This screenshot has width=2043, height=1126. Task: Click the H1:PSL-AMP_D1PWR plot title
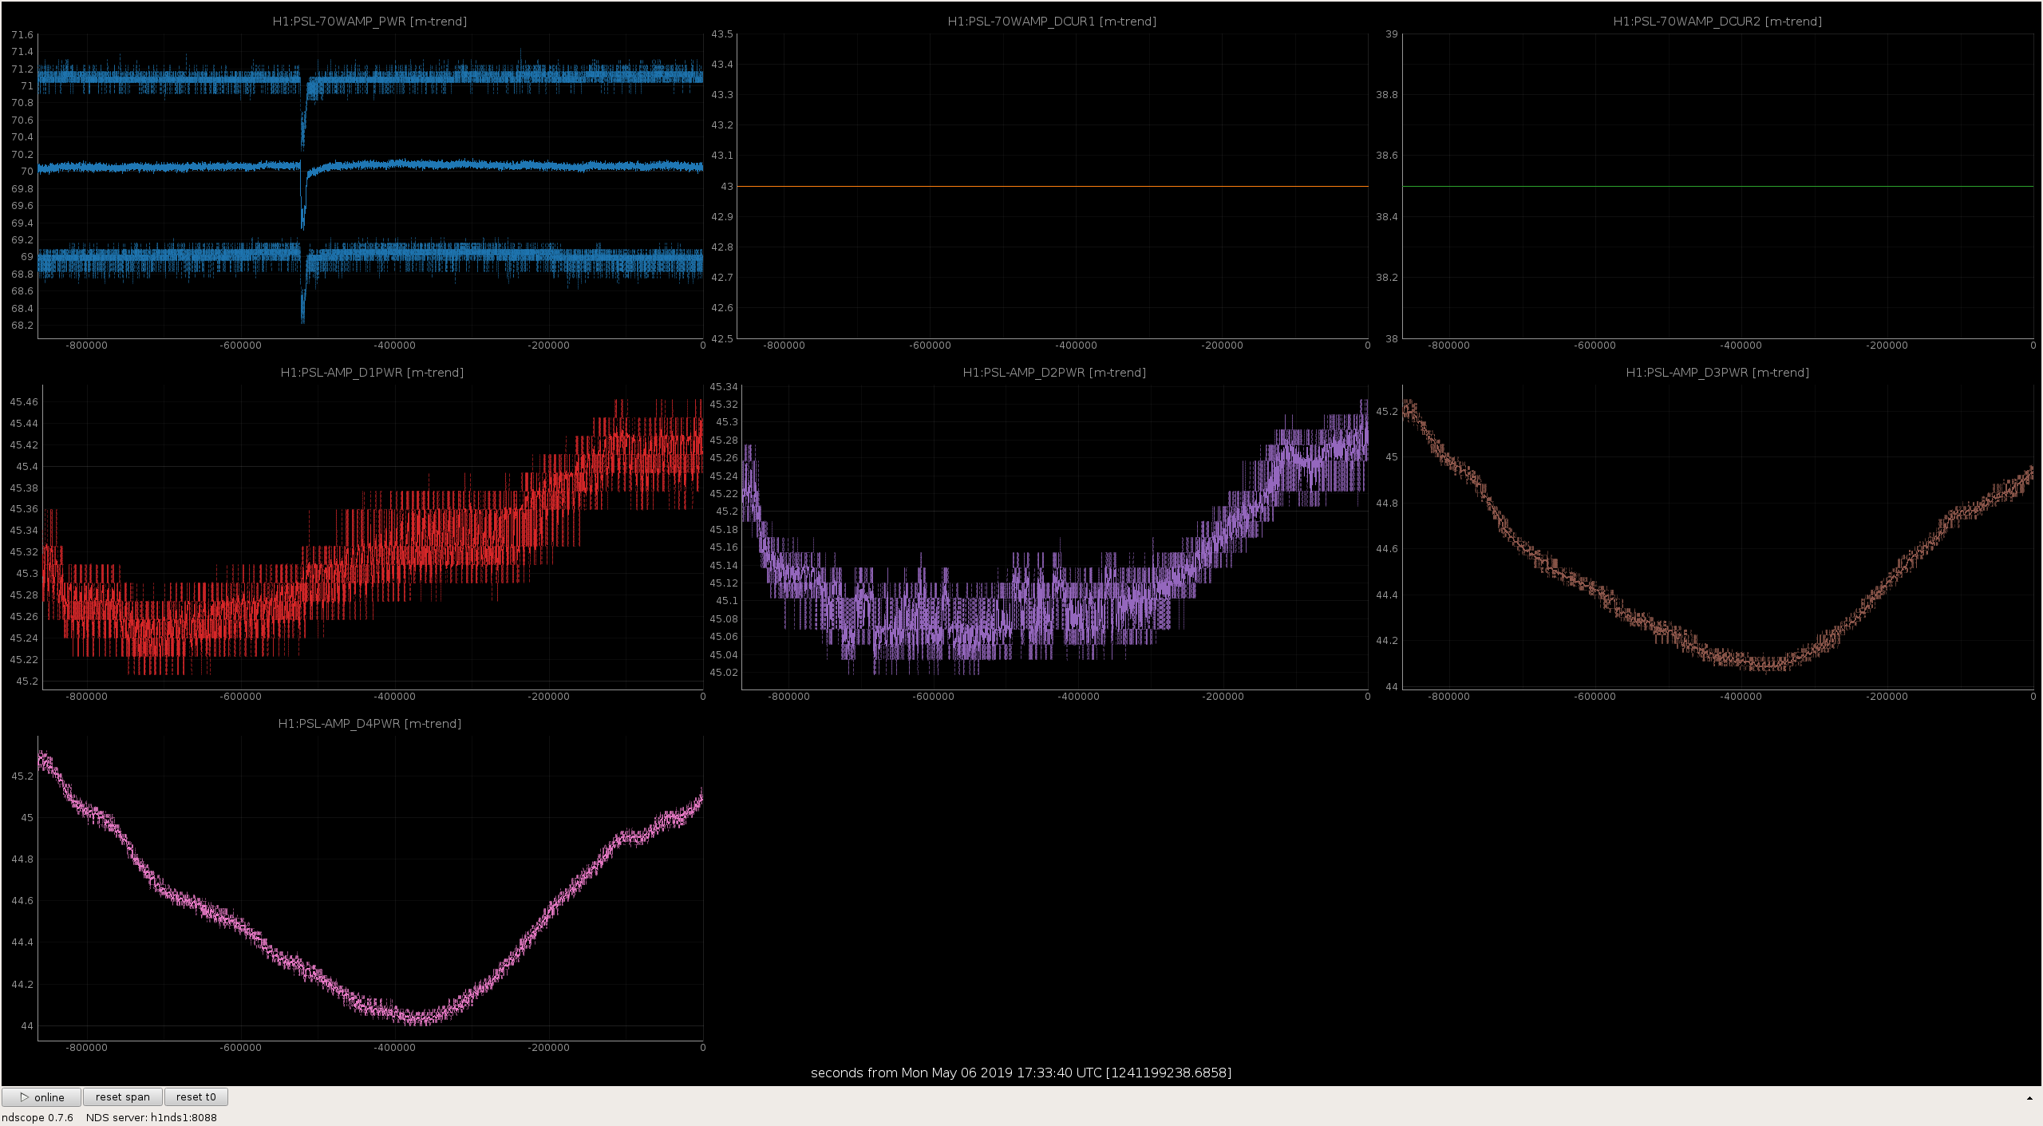click(372, 373)
